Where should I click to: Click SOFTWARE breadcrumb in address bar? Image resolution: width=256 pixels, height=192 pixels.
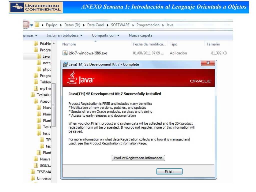(x=120, y=25)
